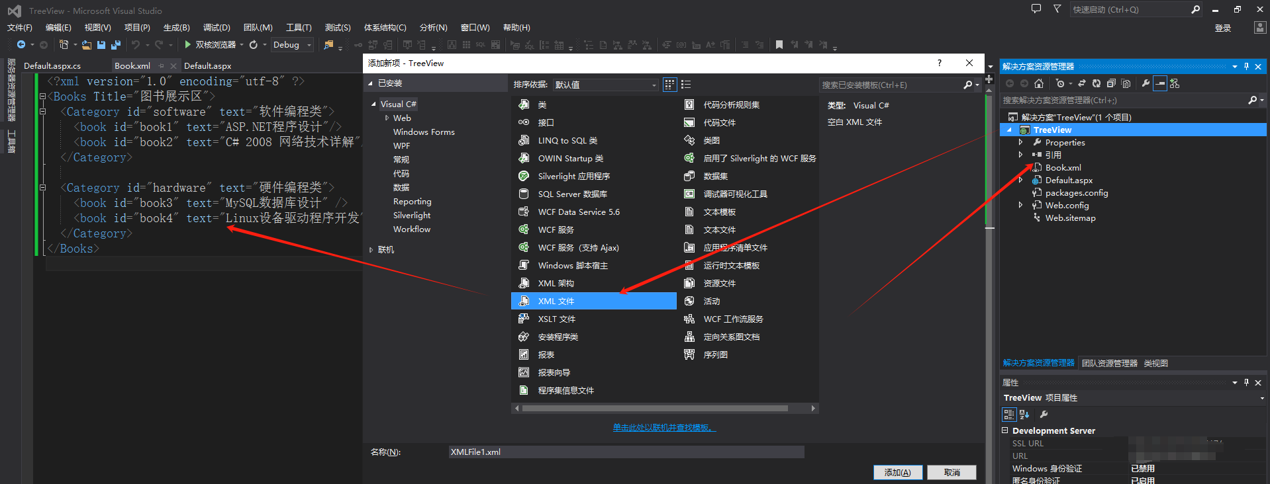Open the 文件(F) menu

coord(20,27)
